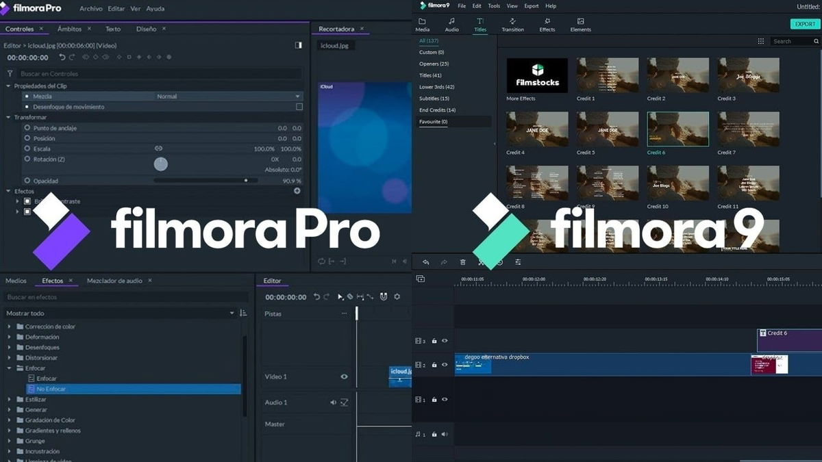
Task: Select the Credit 6 title thumbnail
Action: pos(677,129)
